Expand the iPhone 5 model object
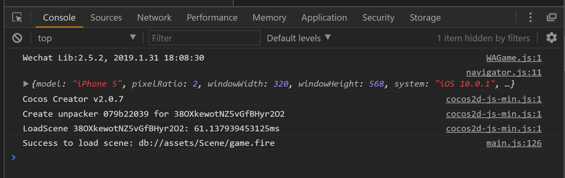Screen dimensions: 565x178 click(26, 84)
